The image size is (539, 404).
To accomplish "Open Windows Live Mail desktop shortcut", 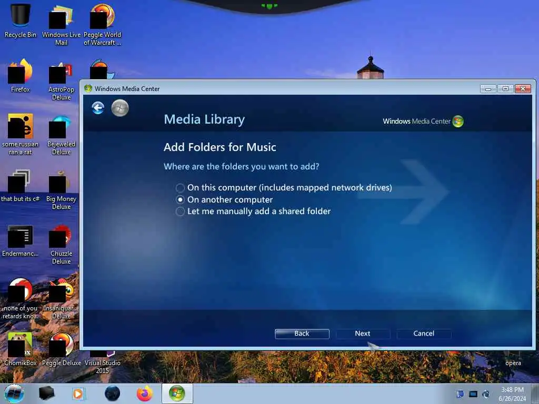I will [x=61, y=24].
